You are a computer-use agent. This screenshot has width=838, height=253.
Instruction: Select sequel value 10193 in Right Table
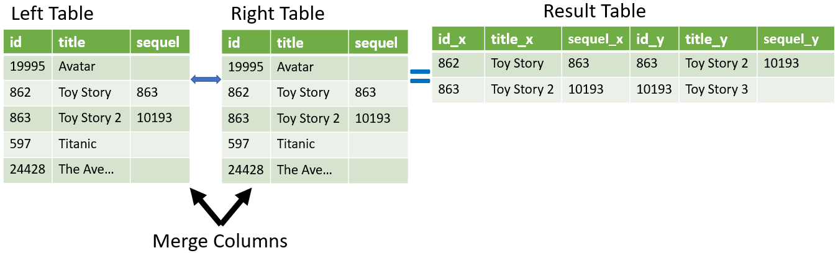click(x=378, y=118)
